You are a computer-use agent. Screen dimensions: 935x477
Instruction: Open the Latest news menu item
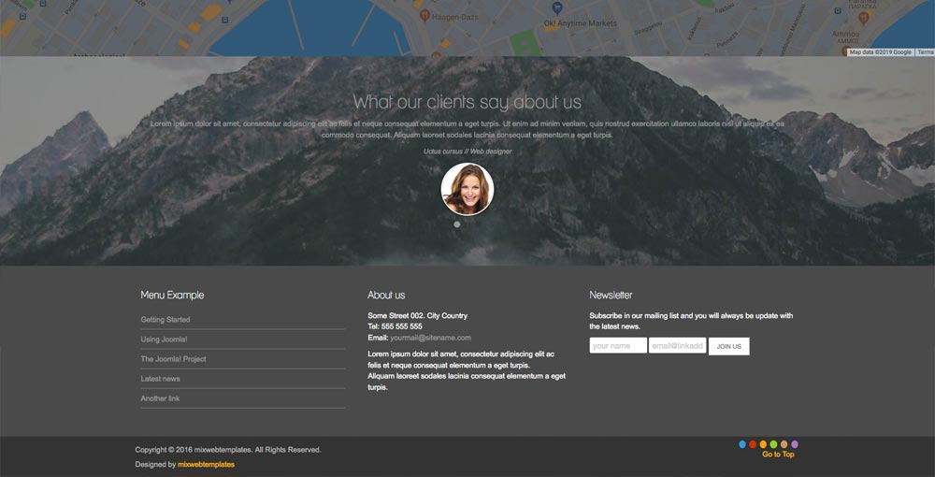pyautogui.click(x=160, y=379)
